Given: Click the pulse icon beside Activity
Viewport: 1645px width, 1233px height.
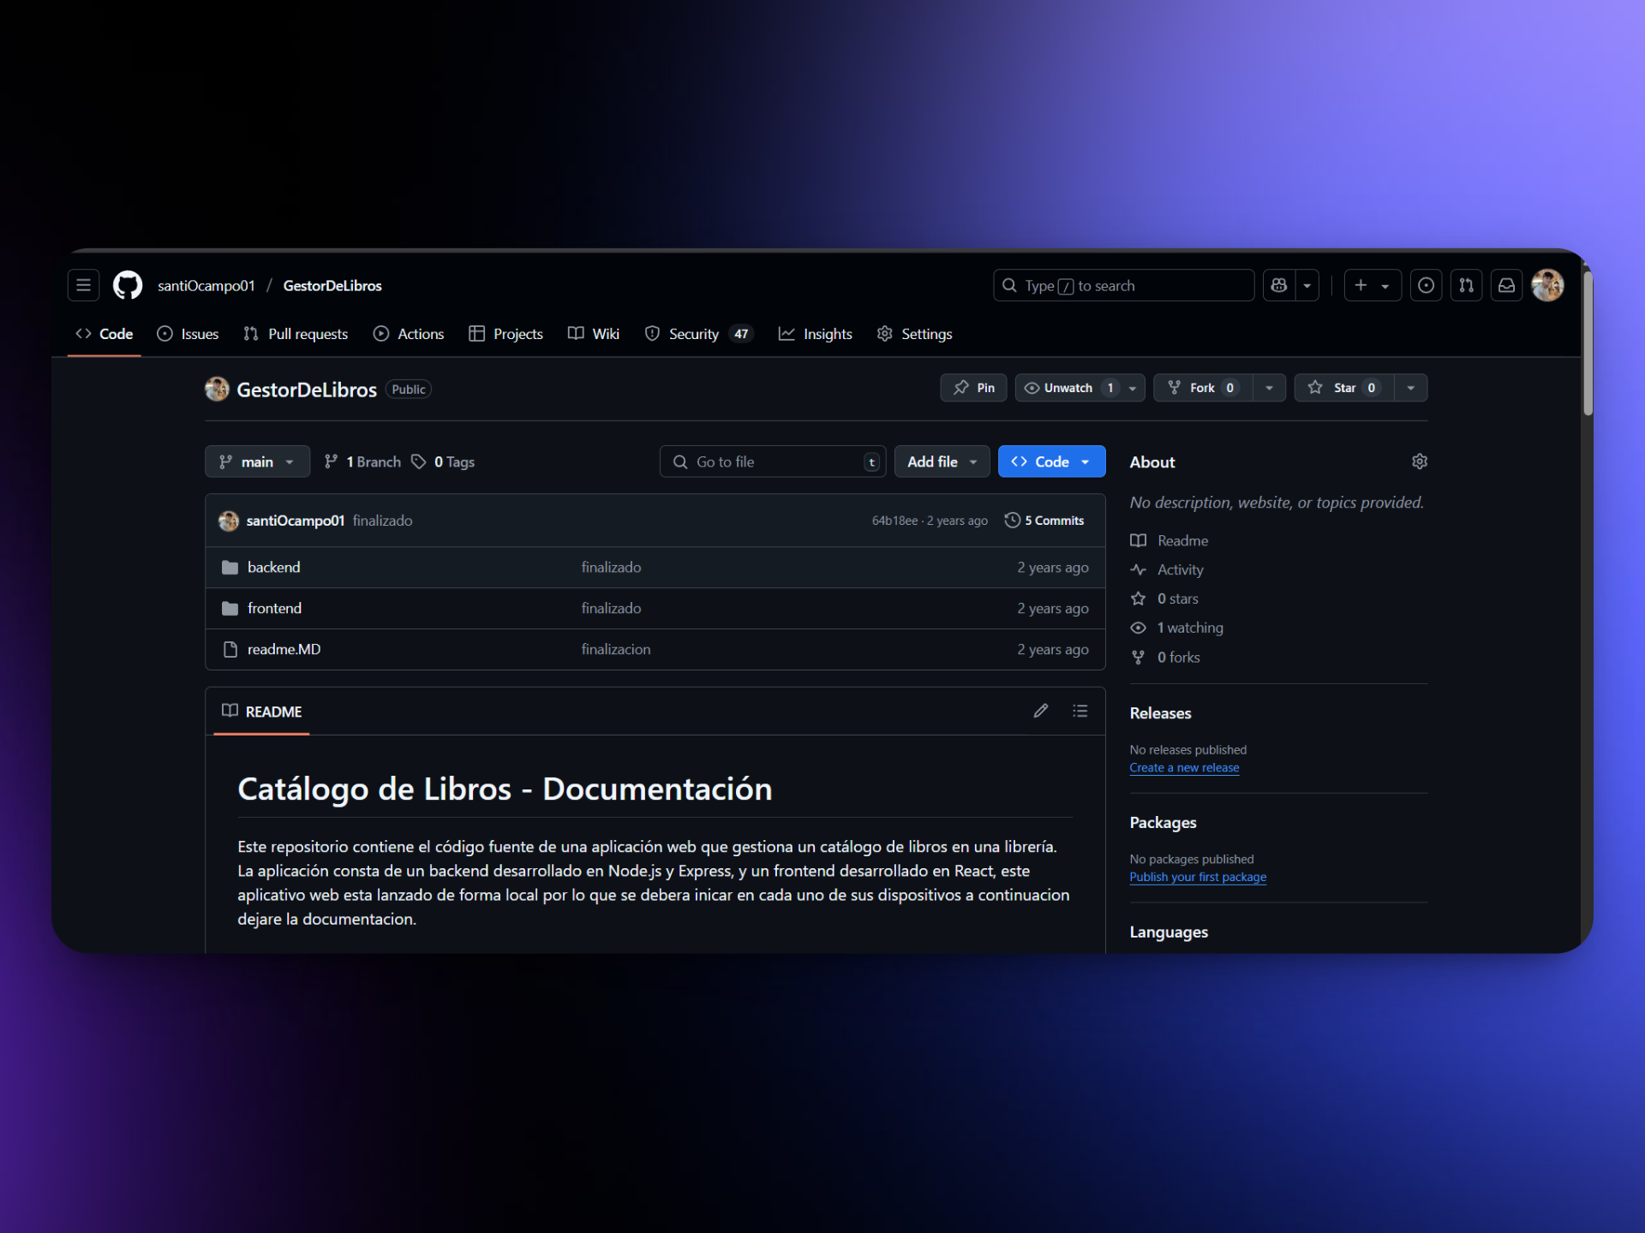Looking at the screenshot, I should click(x=1138, y=569).
